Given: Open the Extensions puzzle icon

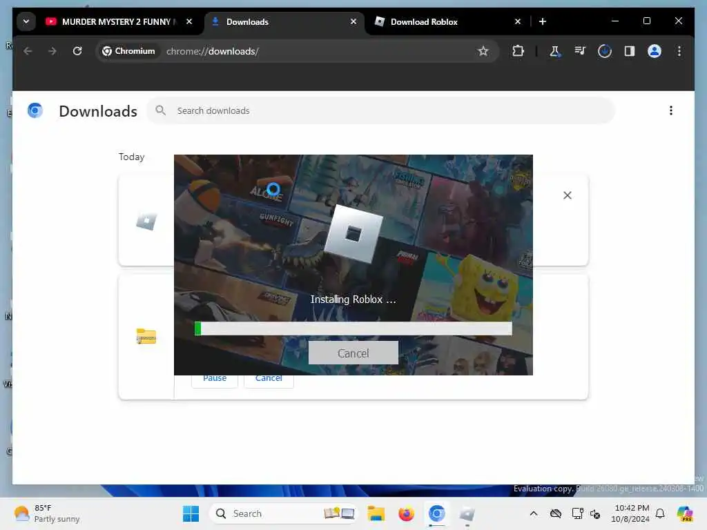Looking at the screenshot, I should pyautogui.click(x=518, y=51).
